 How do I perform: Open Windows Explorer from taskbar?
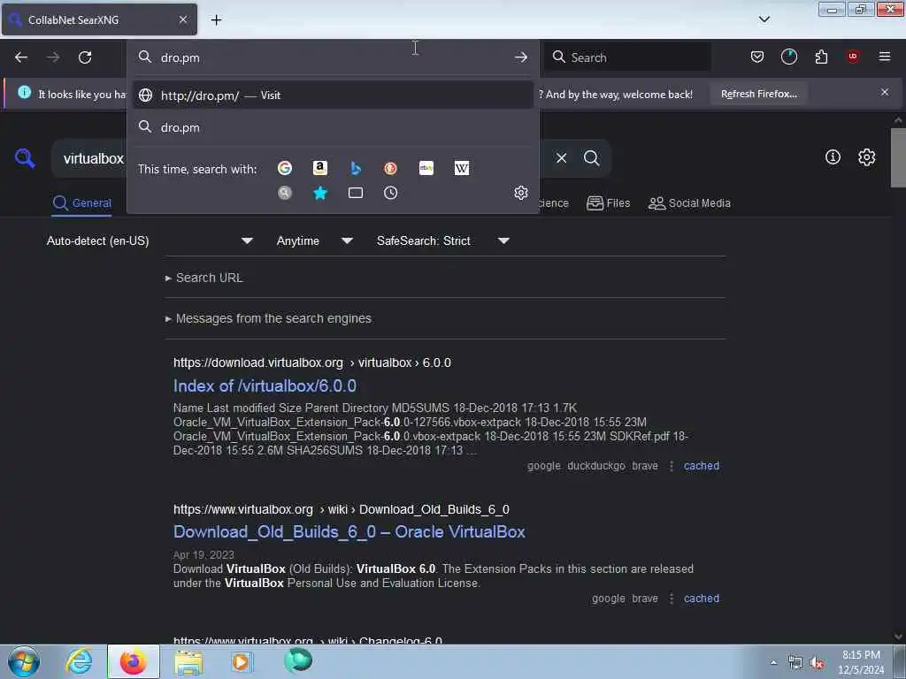click(x=189, y=661)
